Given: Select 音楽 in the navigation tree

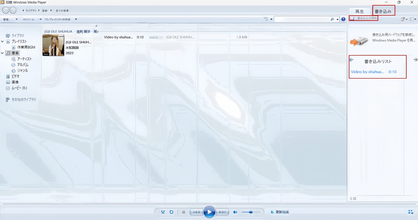Looking at the screenshot, I should 15,53.
